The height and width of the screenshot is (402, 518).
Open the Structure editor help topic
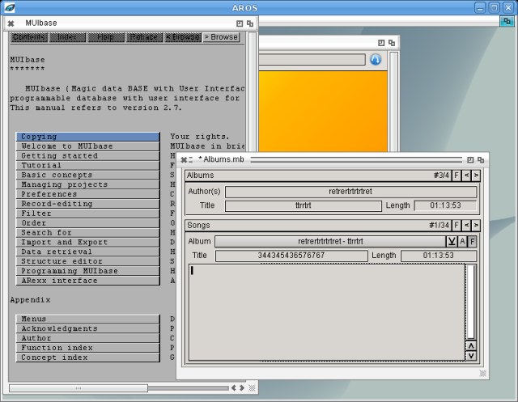[87, 261]
